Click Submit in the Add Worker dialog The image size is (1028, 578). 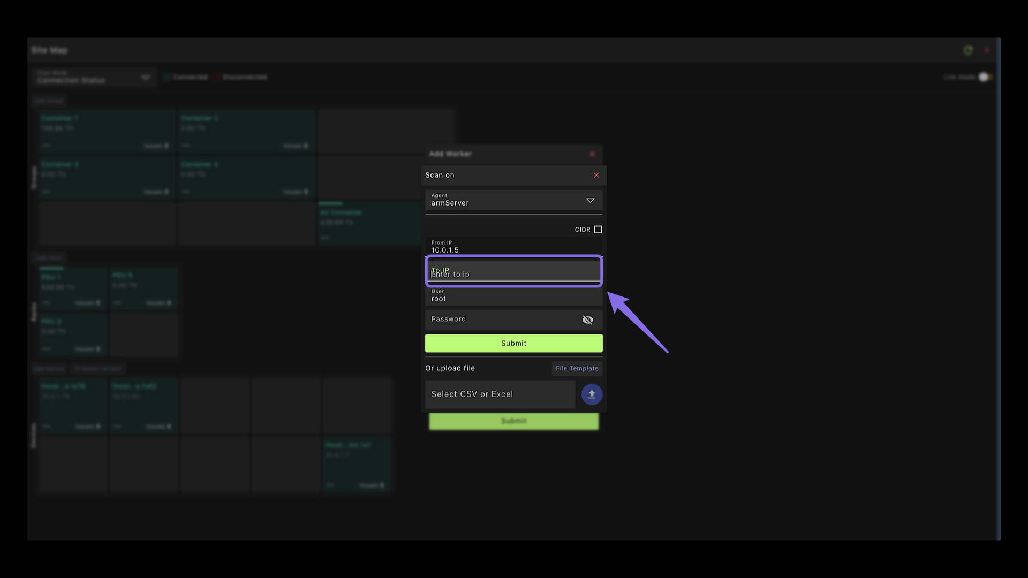(x=513, y=421)
